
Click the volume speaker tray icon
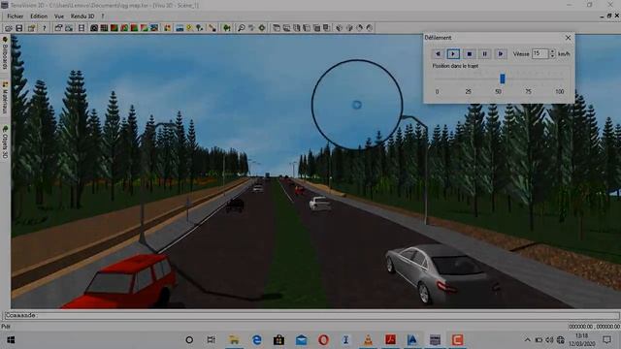point(549,340)
